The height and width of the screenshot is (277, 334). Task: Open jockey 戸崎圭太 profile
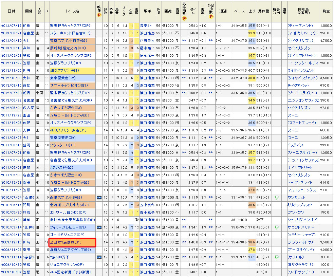click(147, 41)
